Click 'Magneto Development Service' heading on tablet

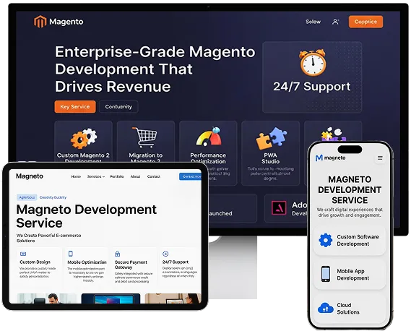(87, 216)
